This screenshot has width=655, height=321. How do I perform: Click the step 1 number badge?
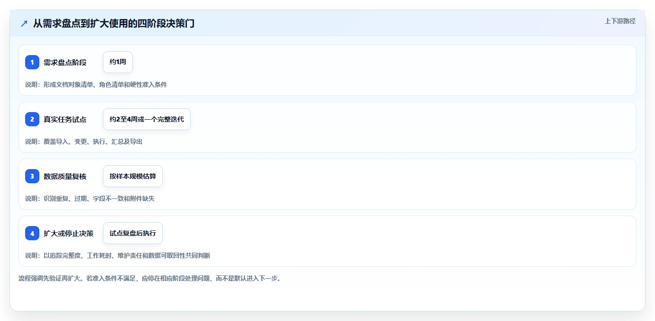[x=32, y=62]
